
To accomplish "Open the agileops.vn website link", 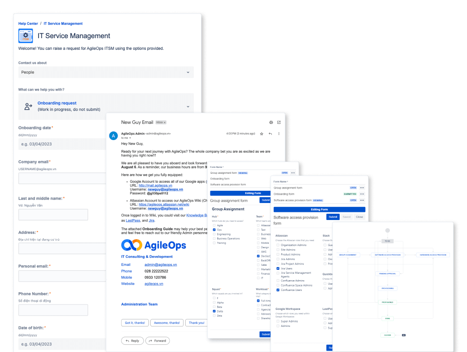I will point(154,284).
